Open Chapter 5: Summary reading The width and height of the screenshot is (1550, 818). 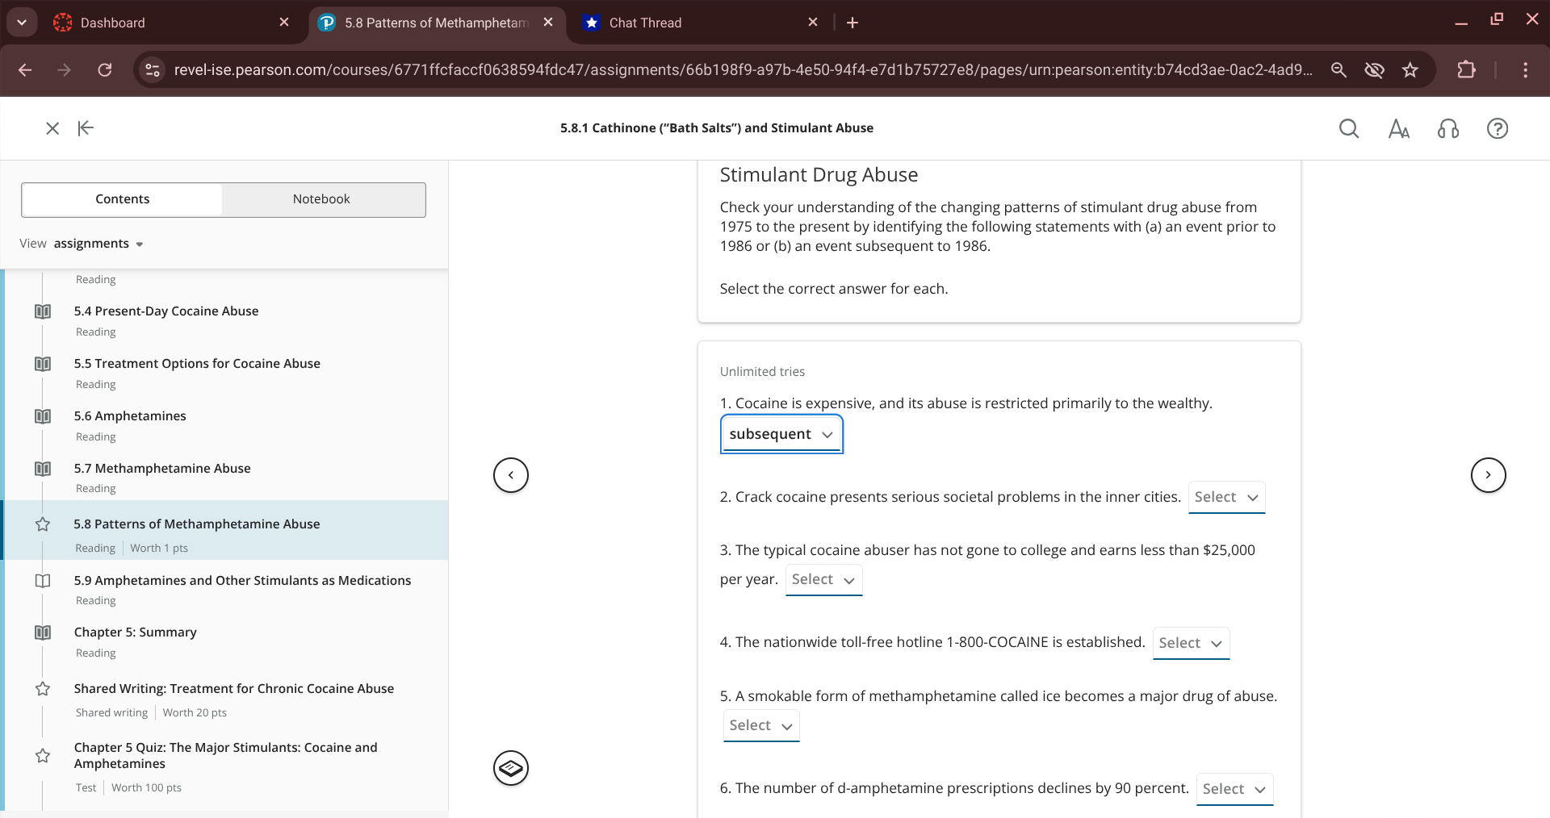(135, 632)
